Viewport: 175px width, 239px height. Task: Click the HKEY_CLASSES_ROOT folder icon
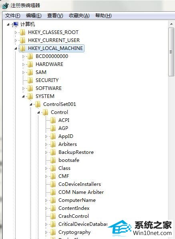22,32
